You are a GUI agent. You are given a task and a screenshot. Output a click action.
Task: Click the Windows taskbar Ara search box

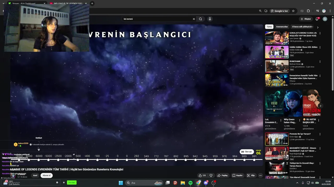[144, 183]
